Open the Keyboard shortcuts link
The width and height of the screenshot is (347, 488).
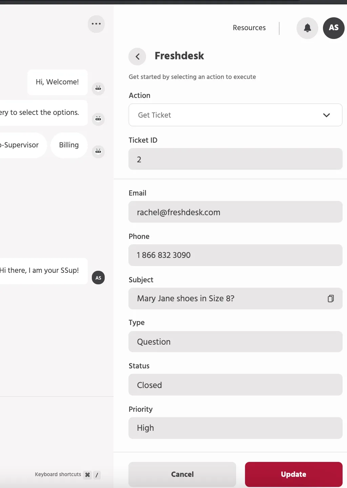click(58, 474)
